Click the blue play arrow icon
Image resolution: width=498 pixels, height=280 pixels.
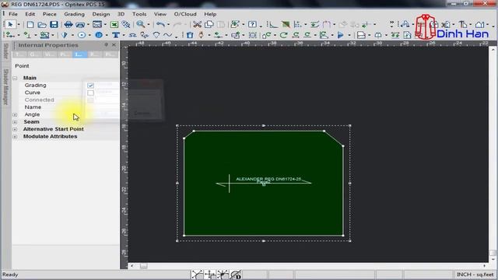(341, 35)
